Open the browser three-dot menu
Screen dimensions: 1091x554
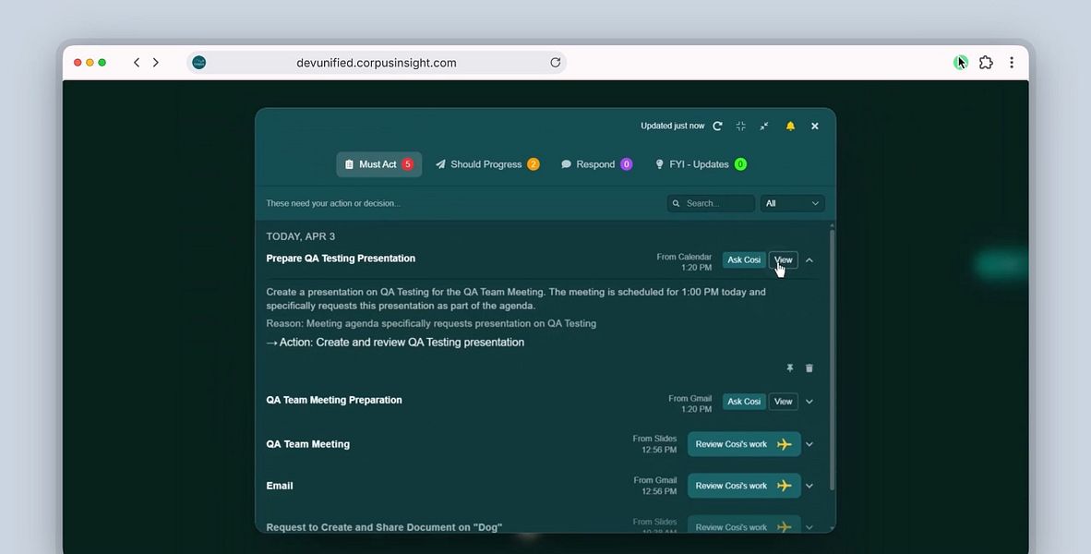tap(1012, 63)
